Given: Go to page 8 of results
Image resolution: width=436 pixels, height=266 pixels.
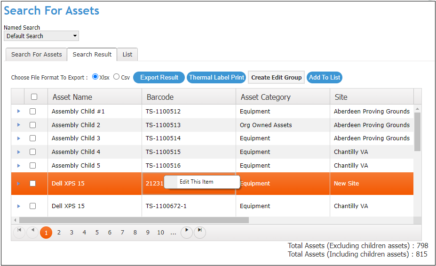Looking at the screenshot, I should click(135, 233).
